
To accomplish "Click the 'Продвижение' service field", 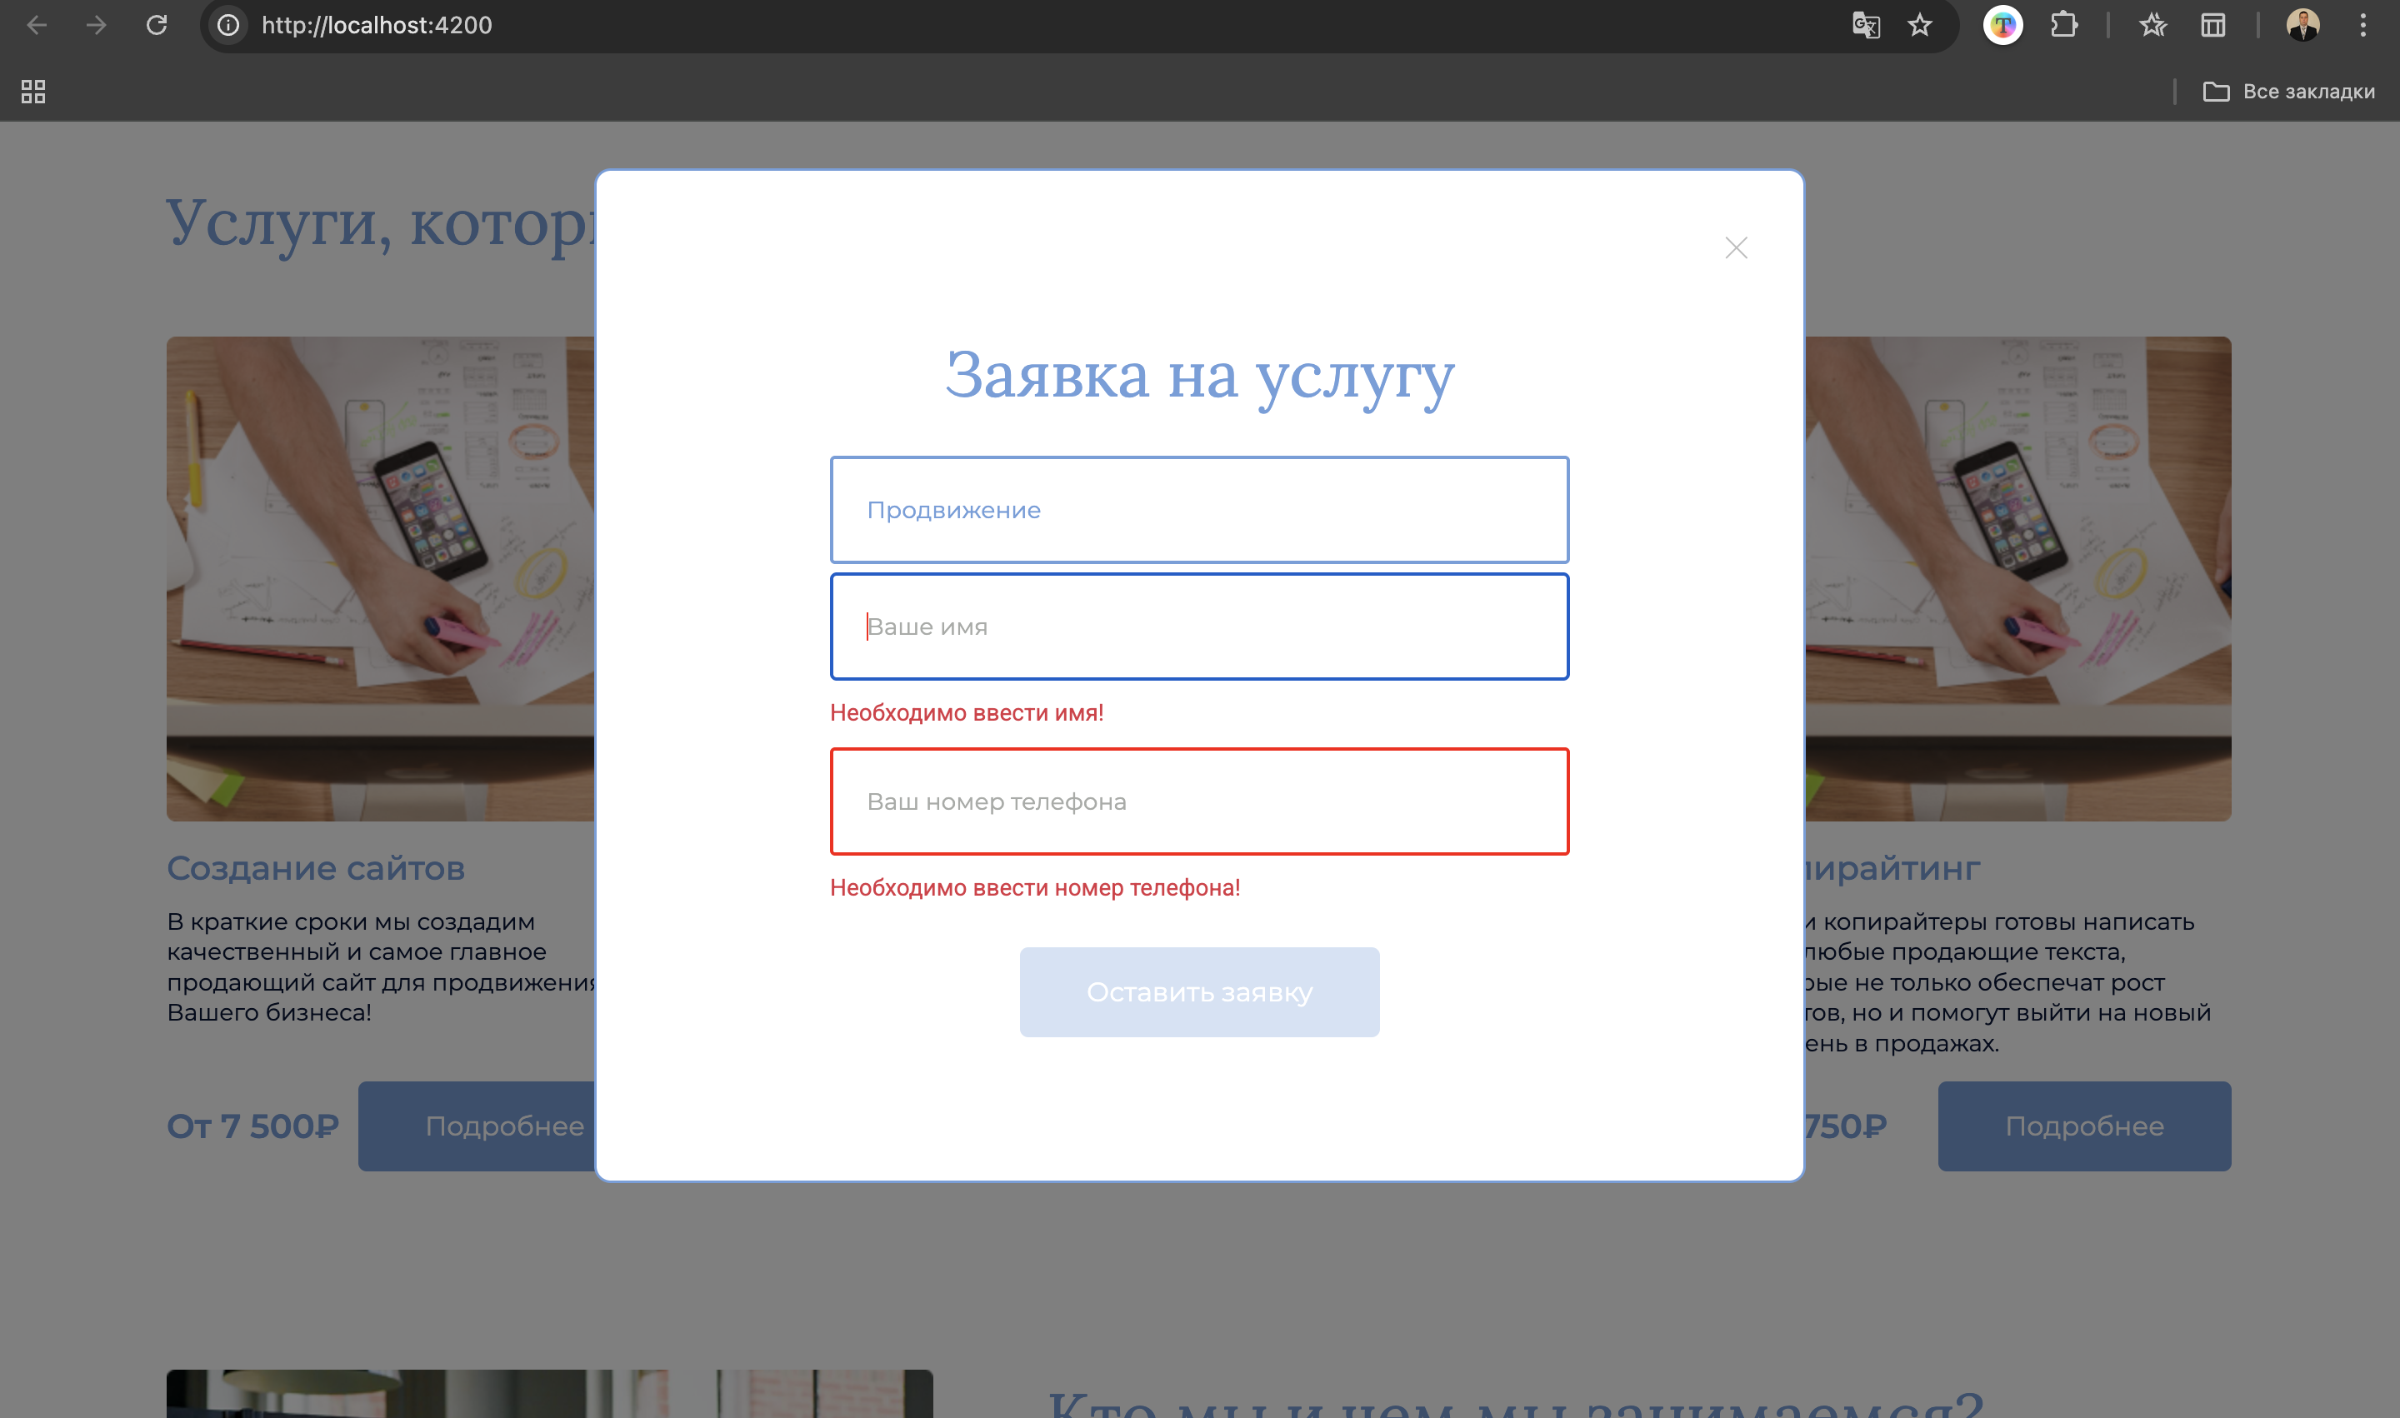I will tap(1199, 510).
